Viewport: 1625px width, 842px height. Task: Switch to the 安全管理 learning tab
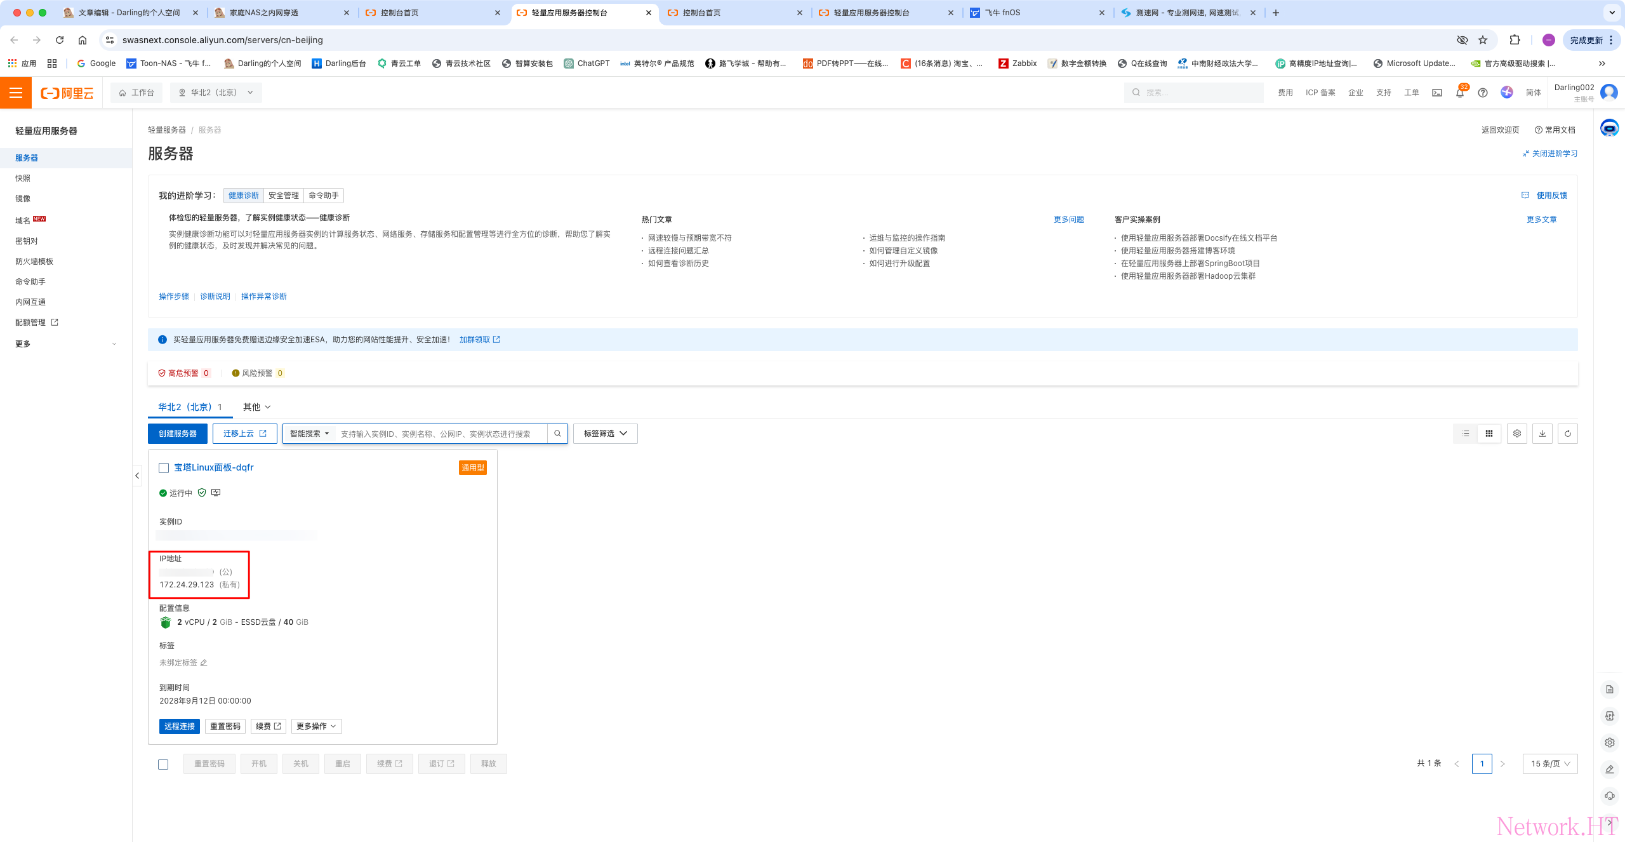(x=283, y=196)
